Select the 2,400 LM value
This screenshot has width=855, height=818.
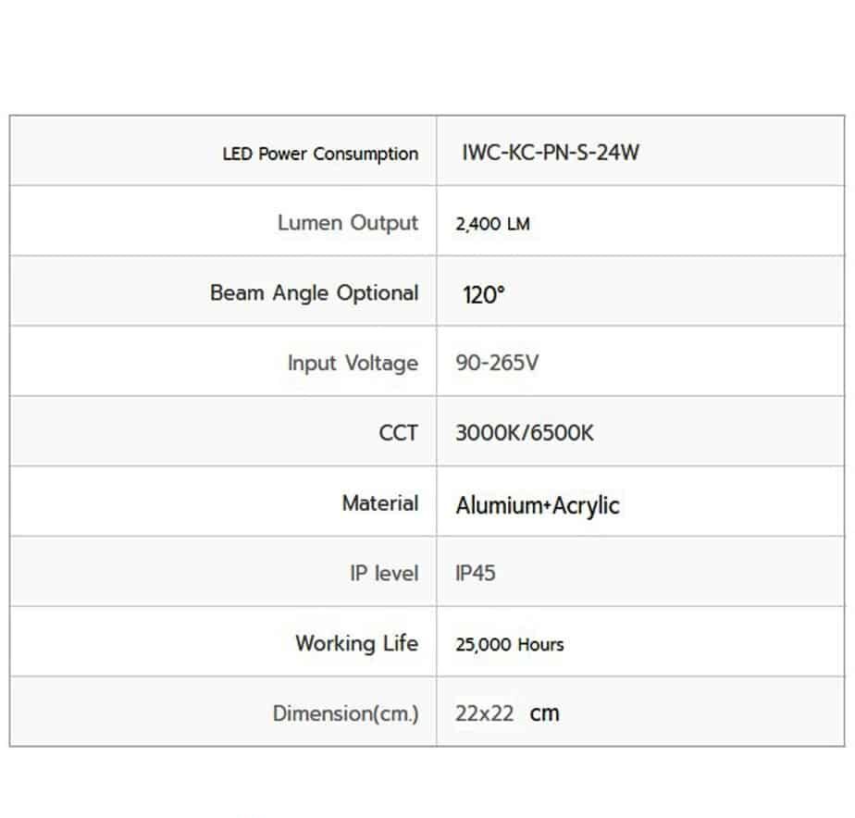coord(493,224)
